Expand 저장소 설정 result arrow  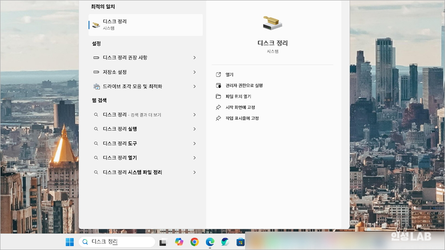click(x=194, y=72)
